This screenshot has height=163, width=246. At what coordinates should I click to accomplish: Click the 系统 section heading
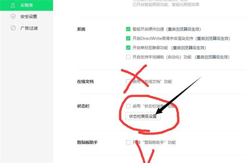coord(81,29)
